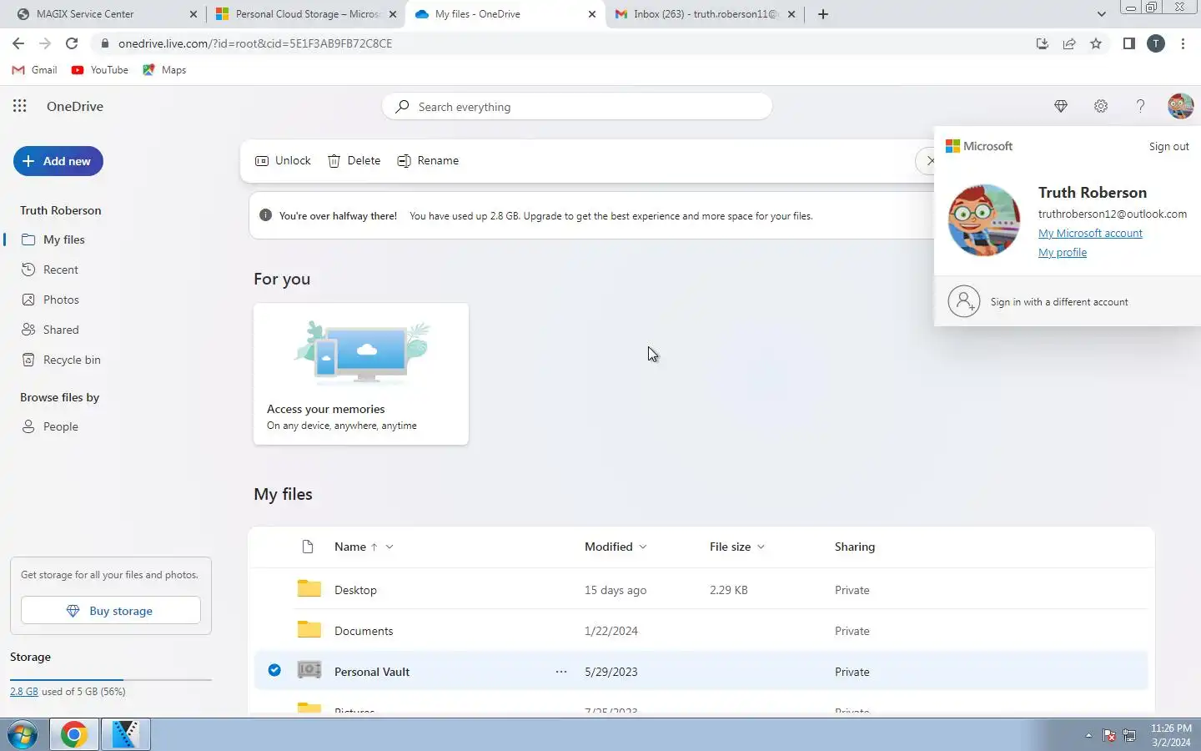Open My Microsoft account link

(x=1090, y=233)
